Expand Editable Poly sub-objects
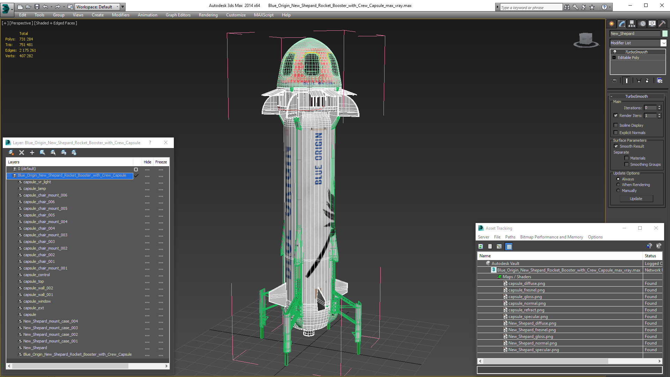 point(614,58)
